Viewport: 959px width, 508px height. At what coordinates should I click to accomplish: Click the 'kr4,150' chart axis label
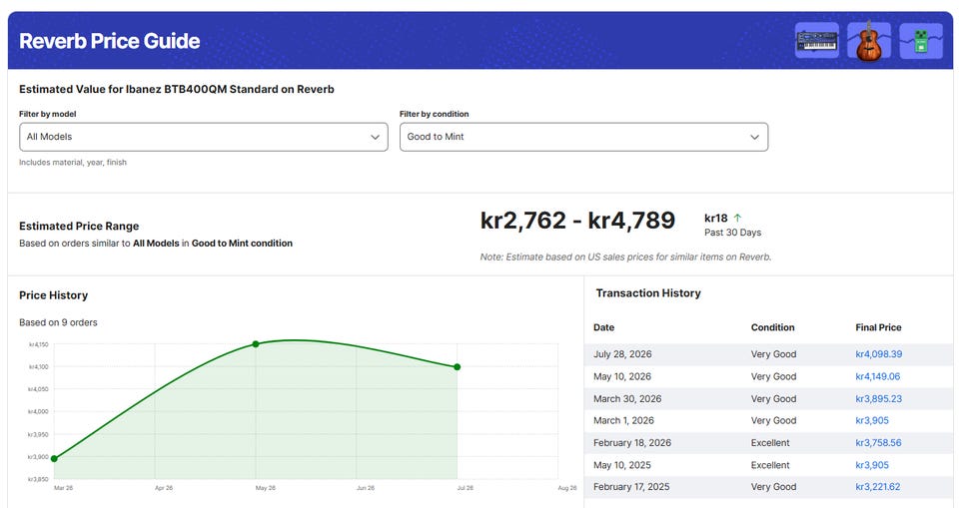39,344
